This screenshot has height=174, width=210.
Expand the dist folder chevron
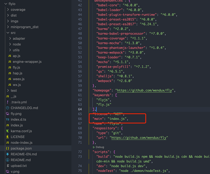(x=8, y=15)
